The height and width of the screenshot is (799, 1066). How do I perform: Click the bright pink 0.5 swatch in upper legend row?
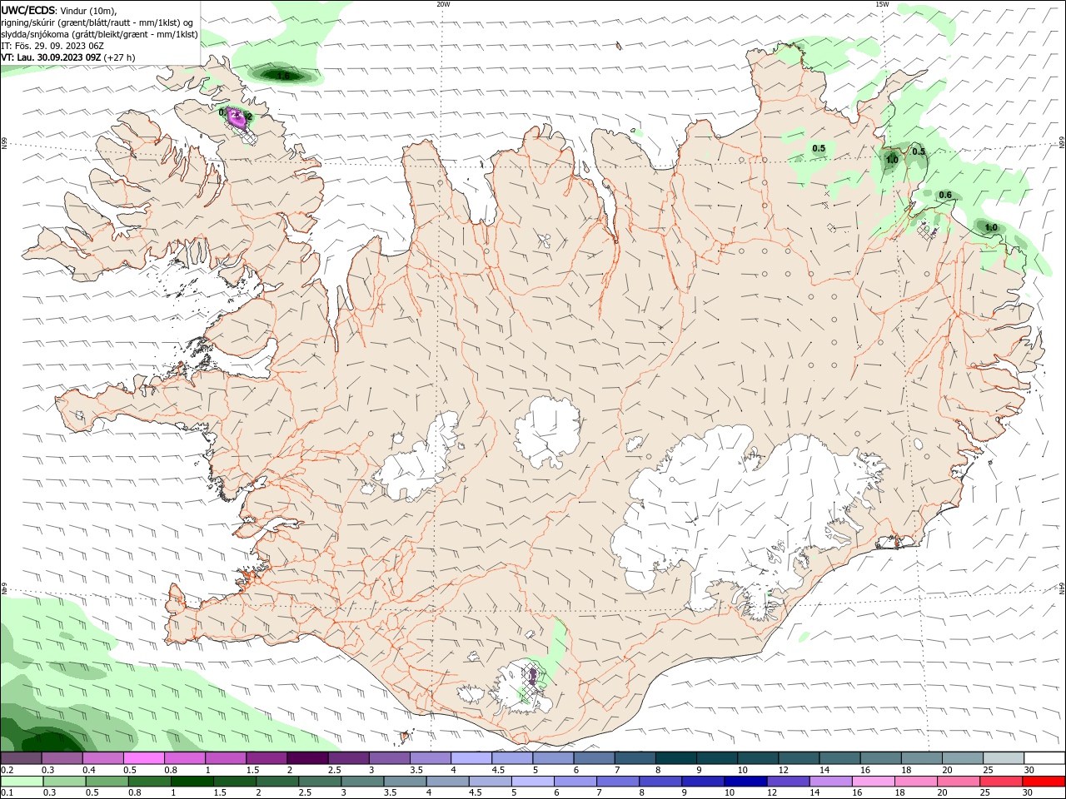pos(143,758)
